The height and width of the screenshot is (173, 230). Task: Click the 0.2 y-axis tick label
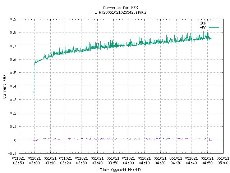pos(13,113)
